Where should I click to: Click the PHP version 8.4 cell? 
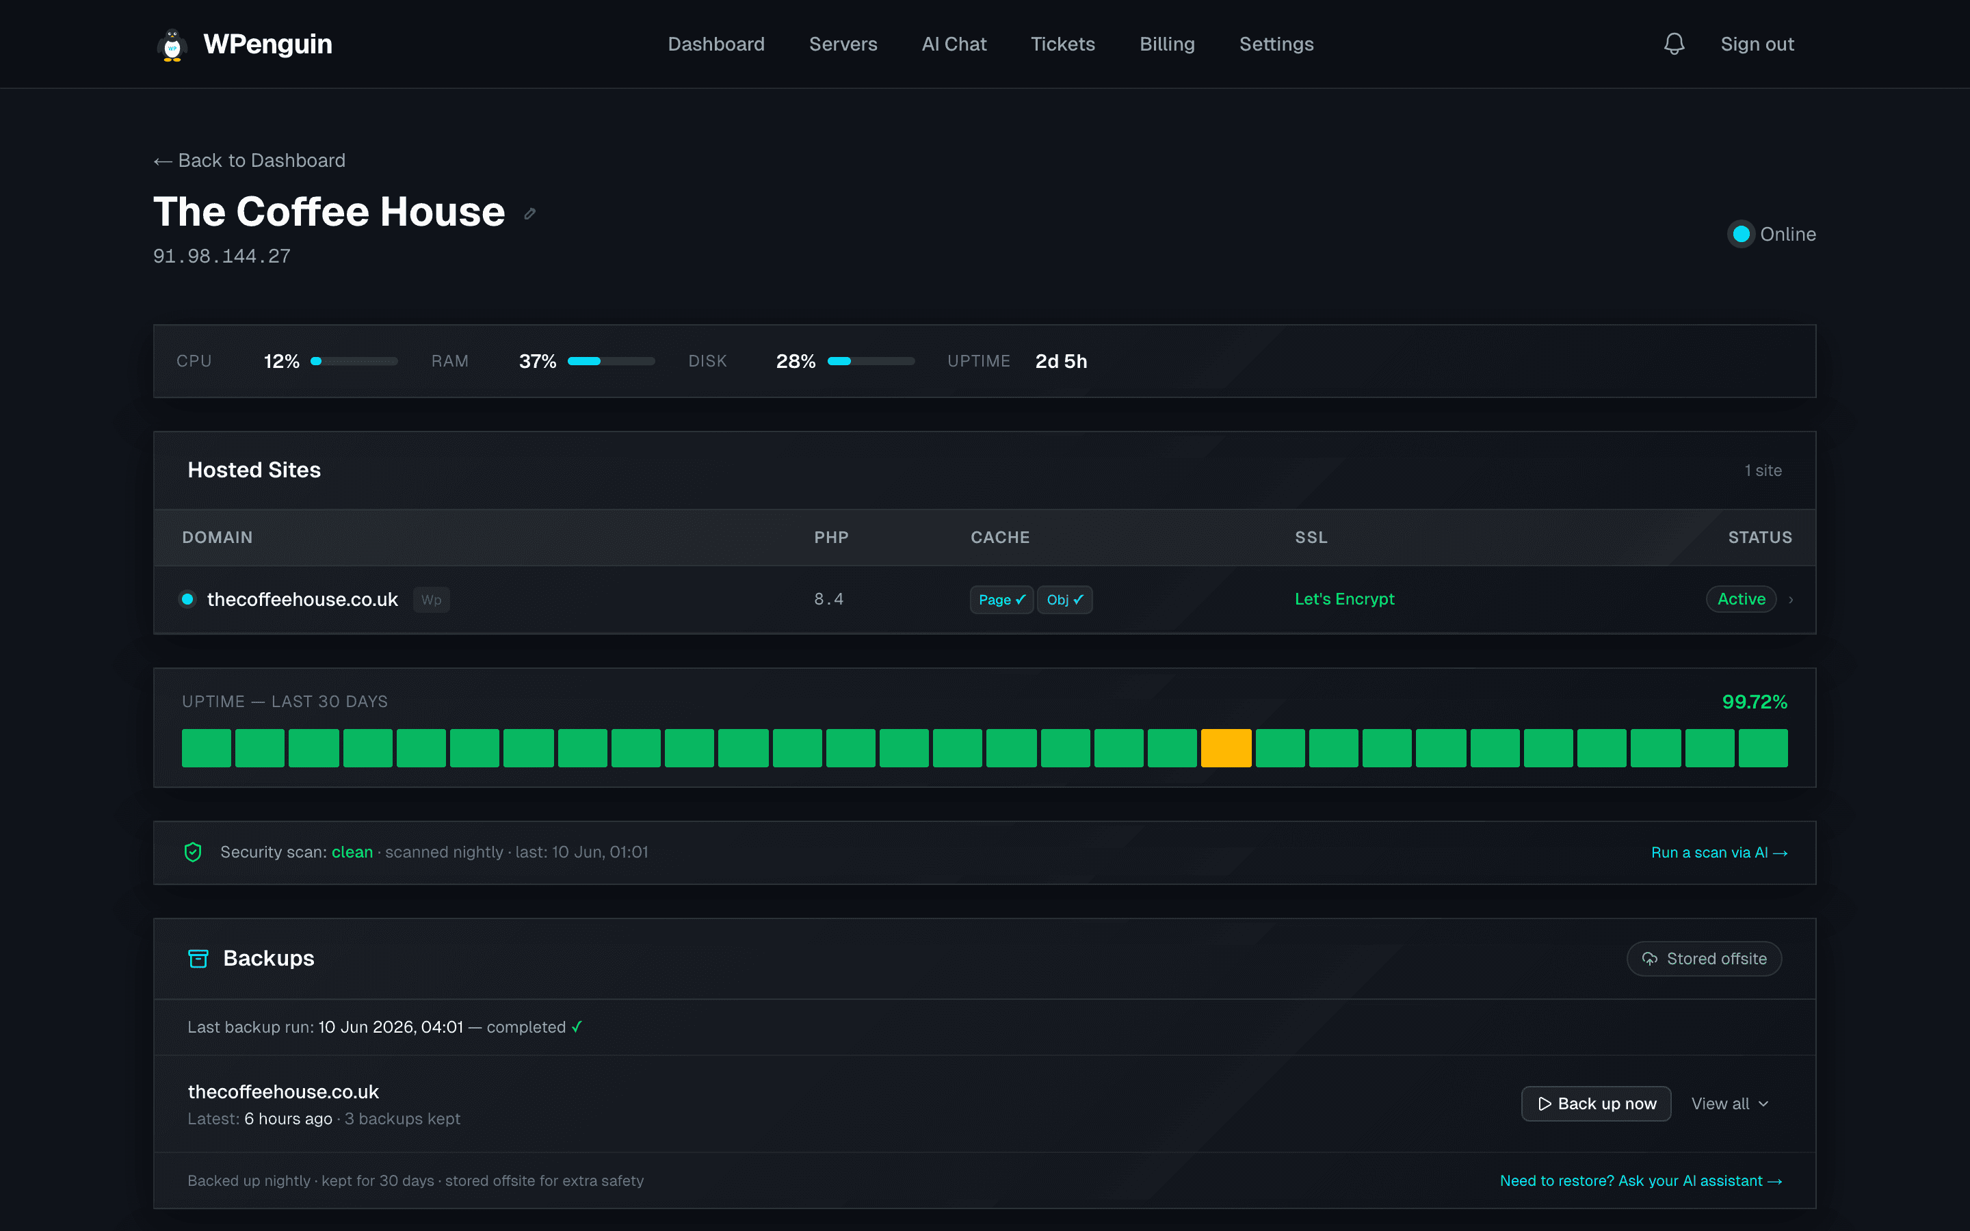pyautogui.click(x=829, y=599)
